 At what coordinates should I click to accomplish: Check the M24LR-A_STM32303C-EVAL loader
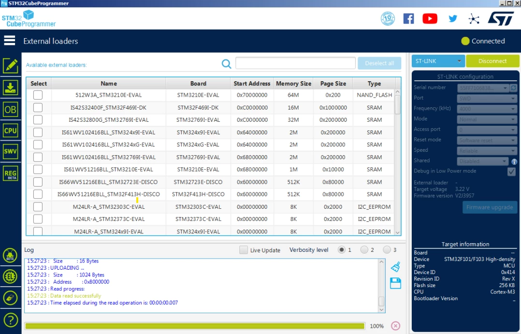[38, 207]
